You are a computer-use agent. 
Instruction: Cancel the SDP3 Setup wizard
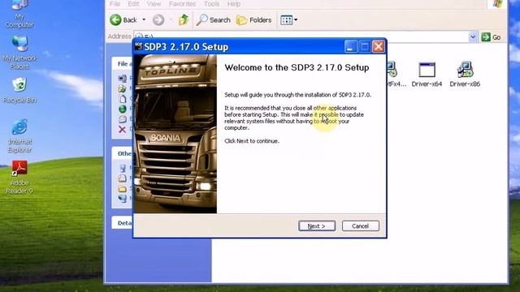point(360,225)
